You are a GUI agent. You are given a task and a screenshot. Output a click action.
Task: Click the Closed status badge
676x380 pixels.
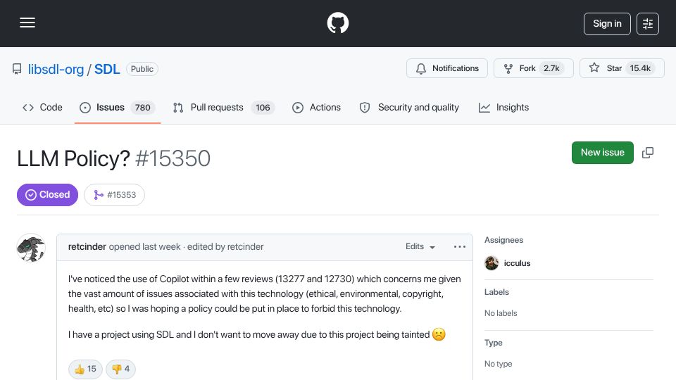click(x=47, y=195)
